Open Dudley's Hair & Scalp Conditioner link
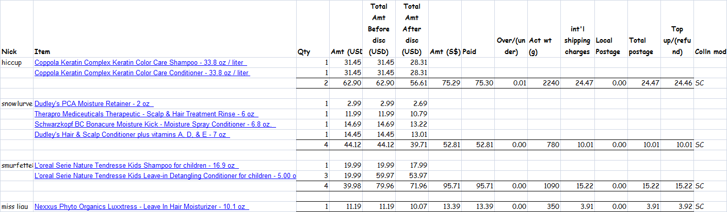Viewport: 727px width, 212px height. coord(132,134)
